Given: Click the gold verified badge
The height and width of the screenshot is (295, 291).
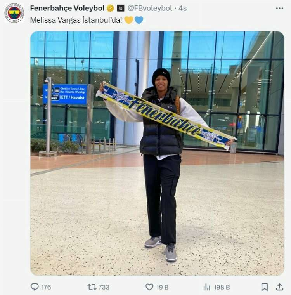Looking at the screenshot, I should (111, 8).
